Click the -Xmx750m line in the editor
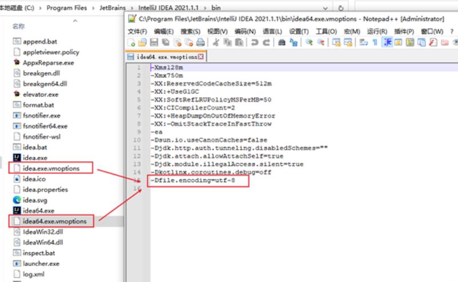This screenshot has height=282, width=458. (x=167, y=76)
